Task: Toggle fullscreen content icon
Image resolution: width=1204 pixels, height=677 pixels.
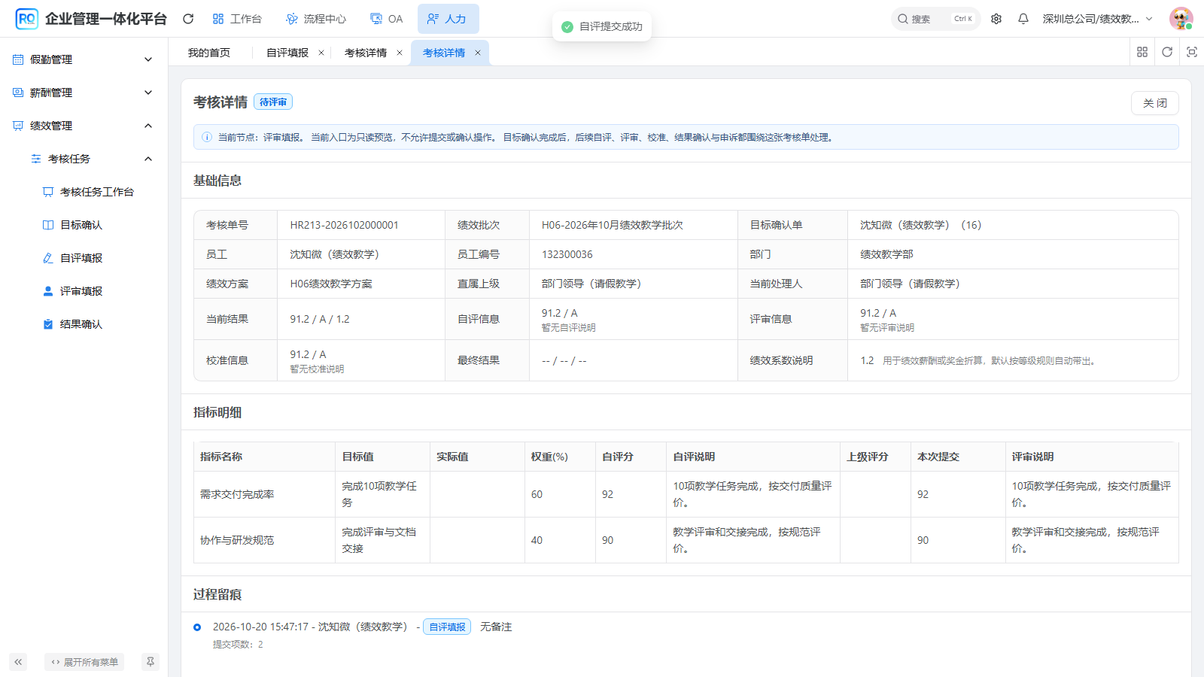Action: [x=1192, y=52]
